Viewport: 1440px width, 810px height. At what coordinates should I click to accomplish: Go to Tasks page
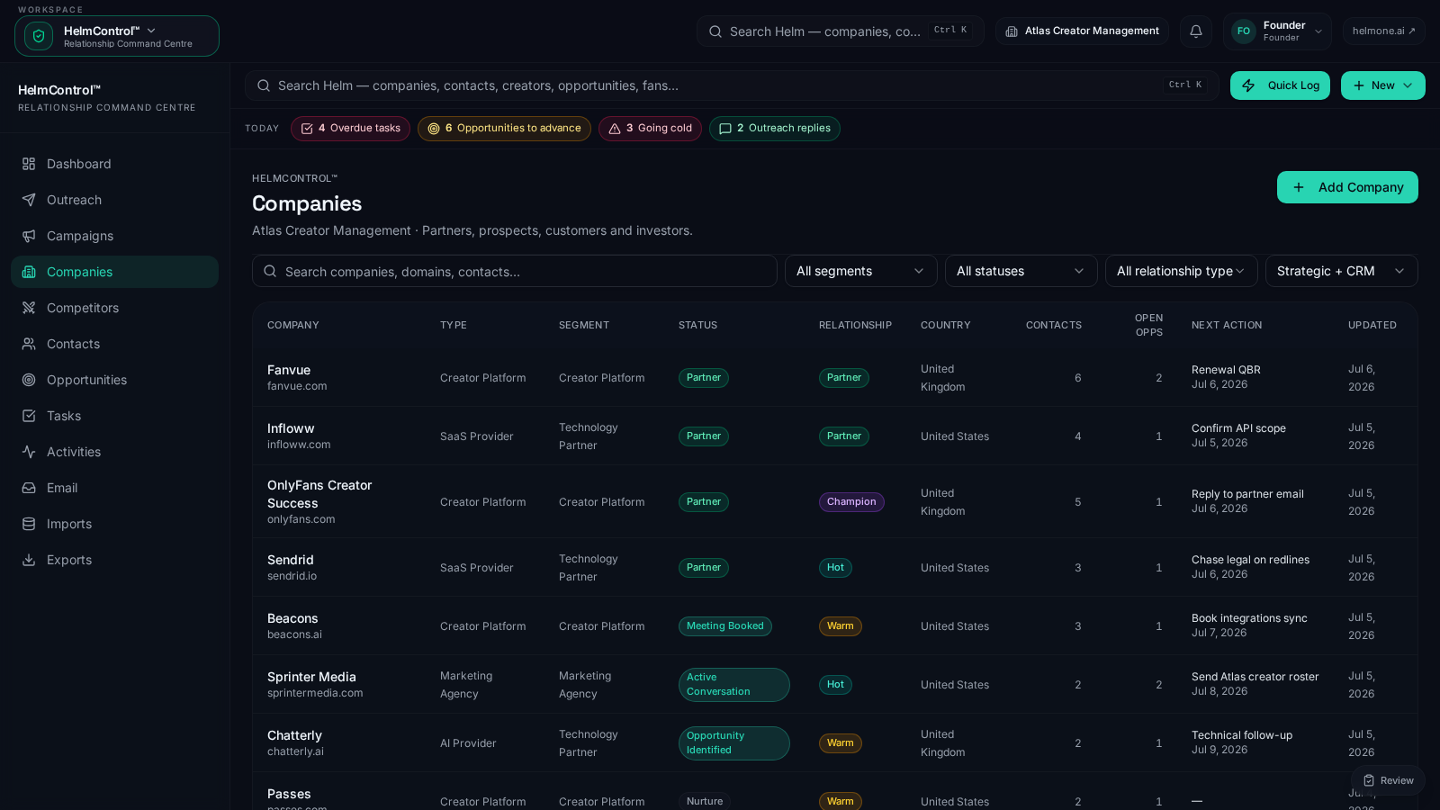click(114, 416)
